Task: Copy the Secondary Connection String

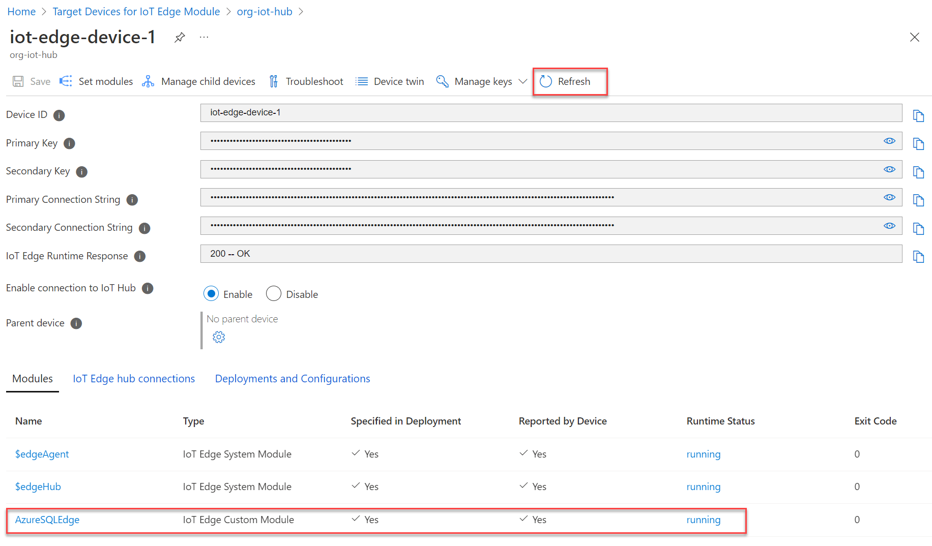Action: 918,229
